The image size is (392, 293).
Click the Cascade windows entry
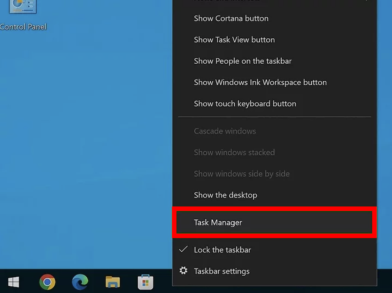coord(225,131)
